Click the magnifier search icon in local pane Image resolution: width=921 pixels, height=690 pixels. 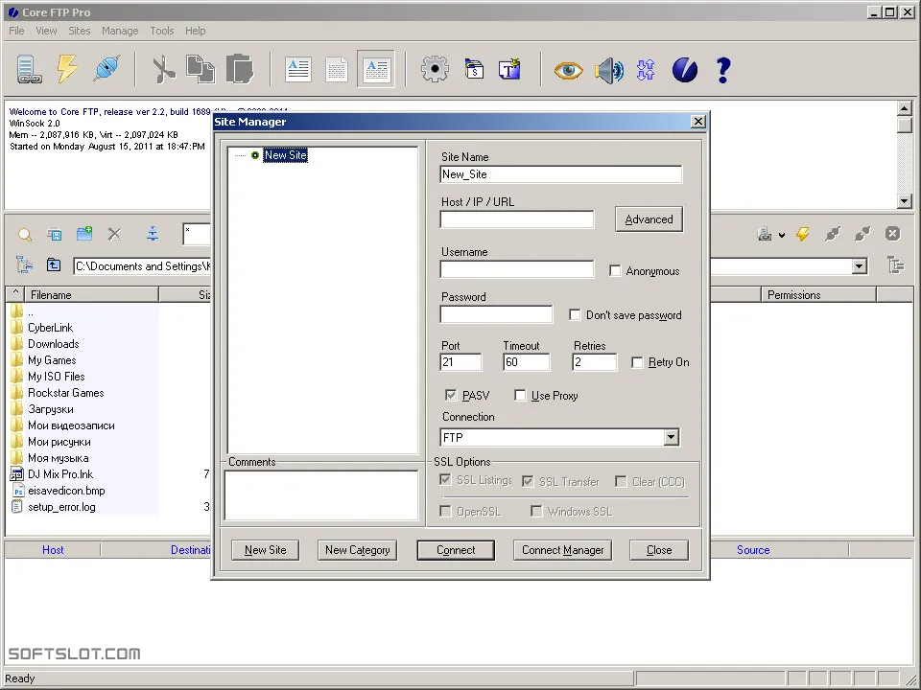(x=25, y=235)
